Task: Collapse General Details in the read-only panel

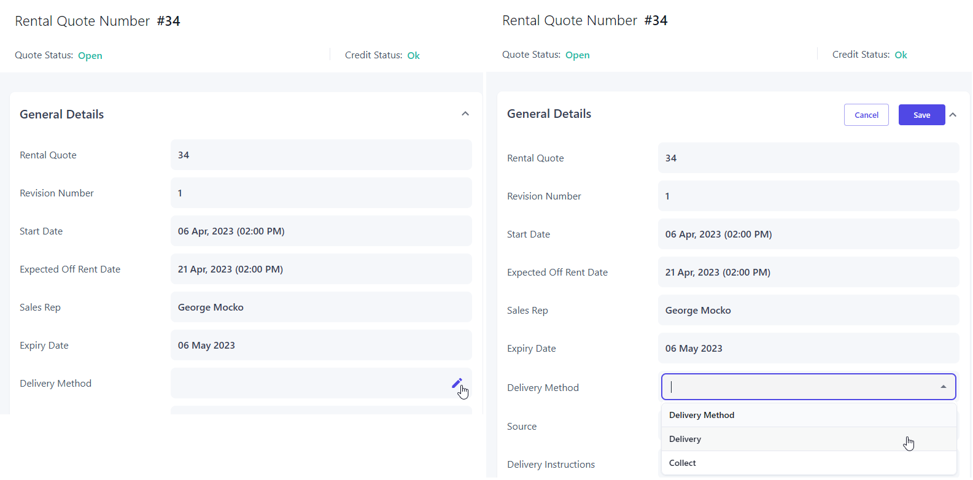Action: [x=465, y=114]
